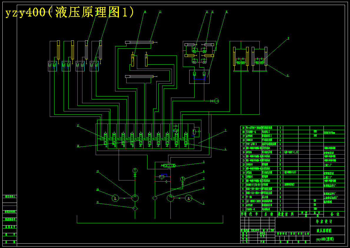This screenshot has width=350, height=248.
Task: Click callout number 18
Action: 78,146
